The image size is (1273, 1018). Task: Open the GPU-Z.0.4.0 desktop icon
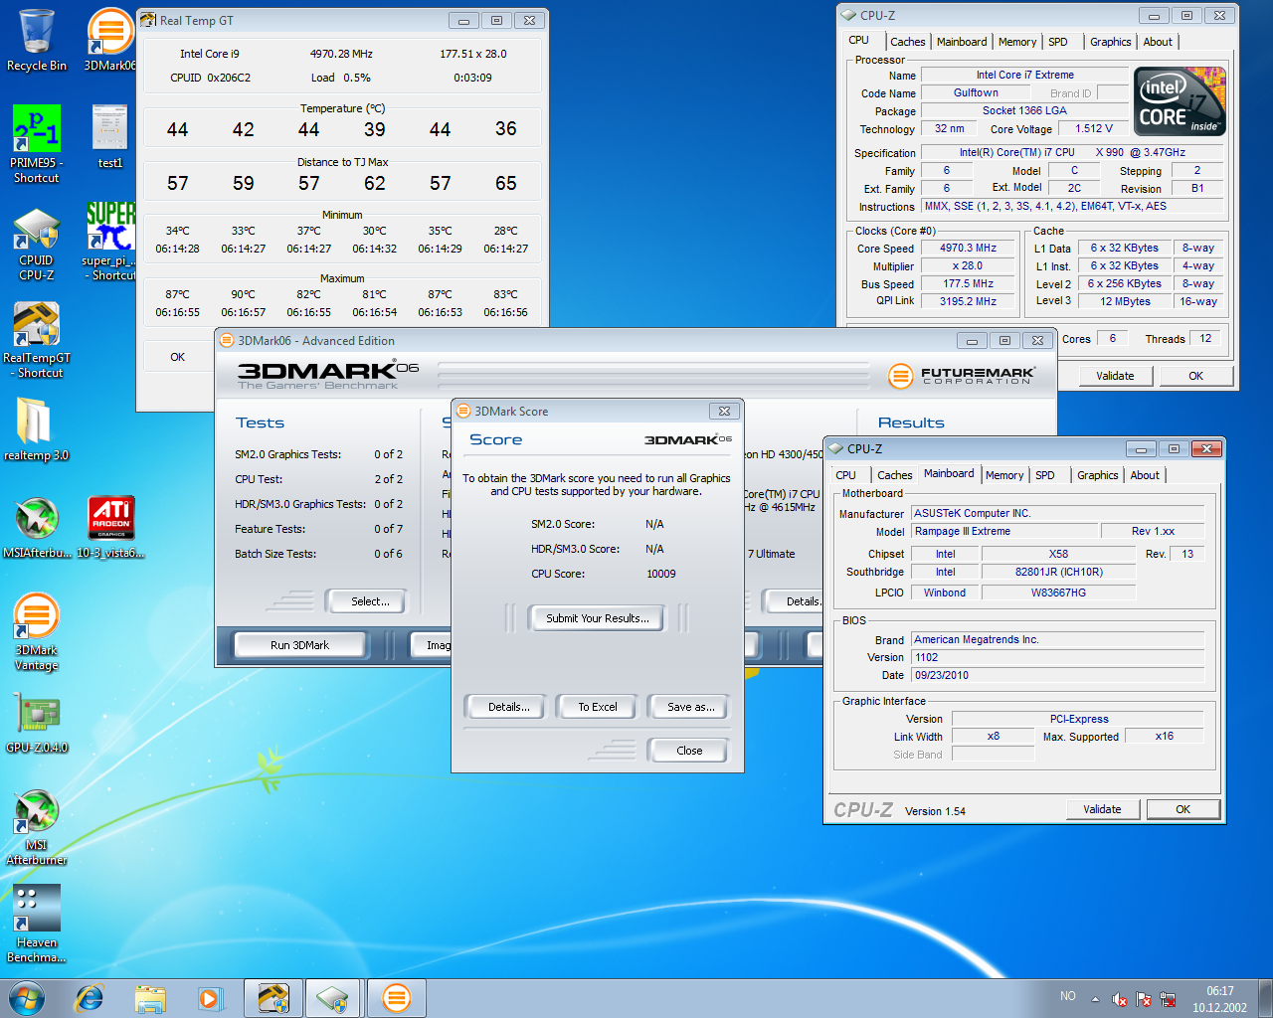pyautogui.click(x=37, y=722)
